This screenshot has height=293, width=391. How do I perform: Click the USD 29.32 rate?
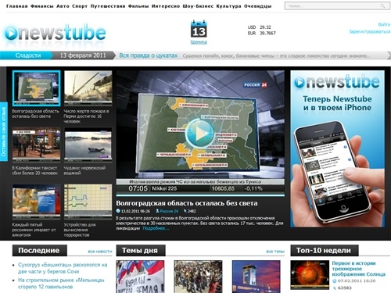click(260, 27)
